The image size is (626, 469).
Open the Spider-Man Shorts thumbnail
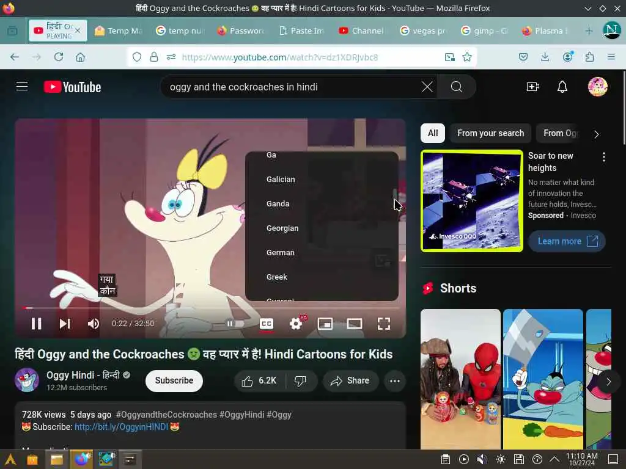point(460,379)
